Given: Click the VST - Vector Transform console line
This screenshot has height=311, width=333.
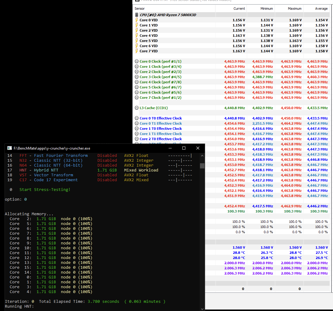Looking at the screenshot, I should pos(100,175).
